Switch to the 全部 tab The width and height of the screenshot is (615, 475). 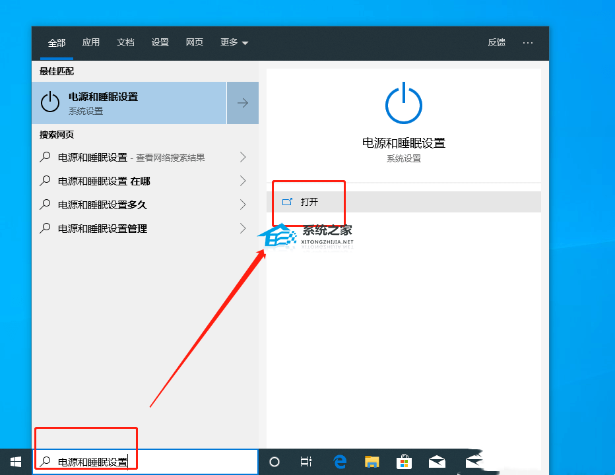pyautogui.click(x=57, y=43)
